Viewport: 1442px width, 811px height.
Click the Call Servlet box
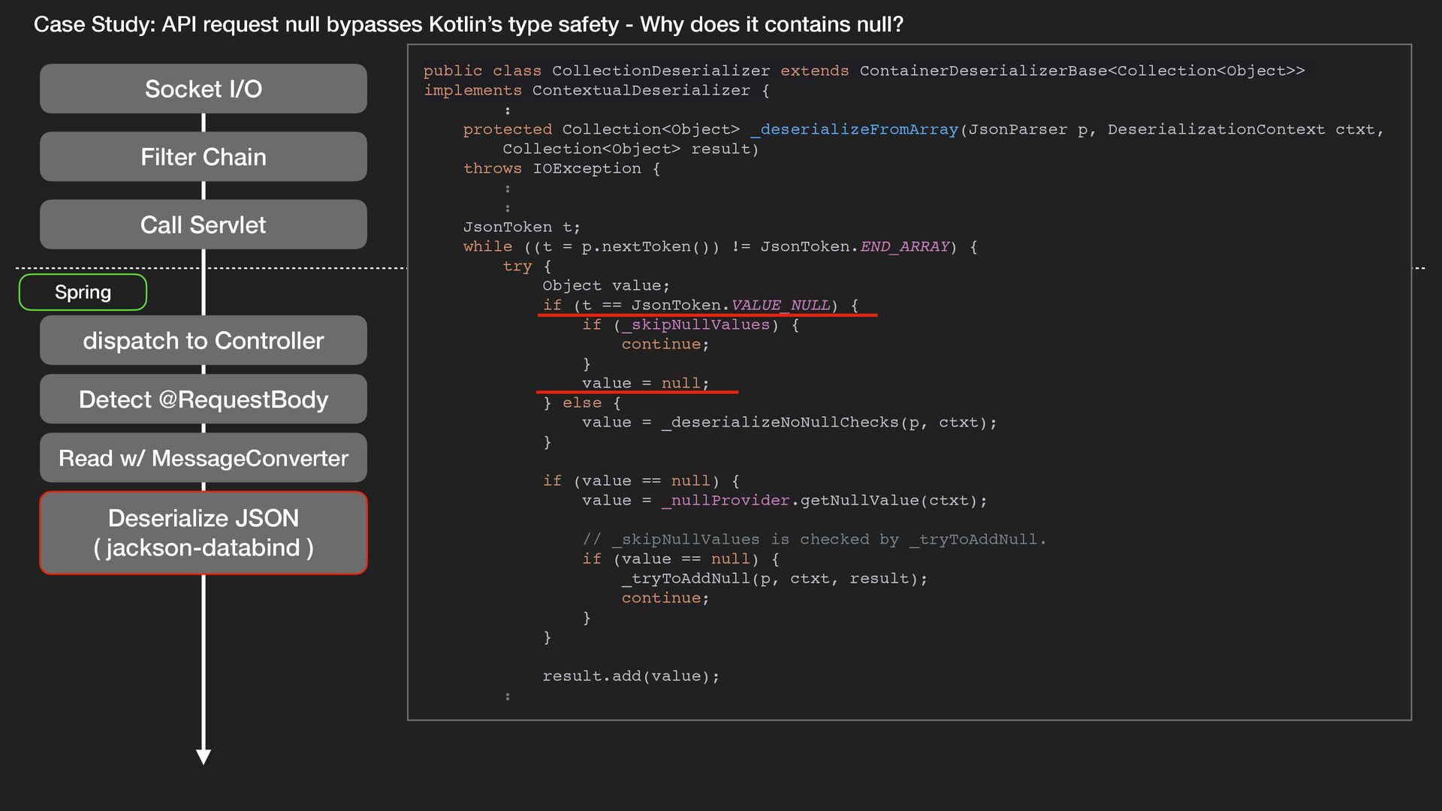[203, 225]
